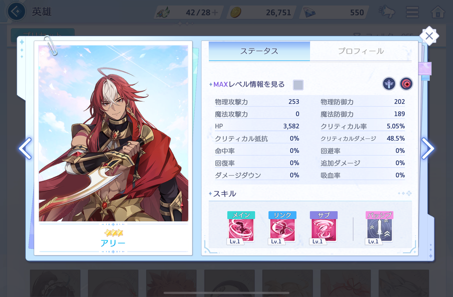
Task: Show next hero with right chevron
Action: (428, 148)
